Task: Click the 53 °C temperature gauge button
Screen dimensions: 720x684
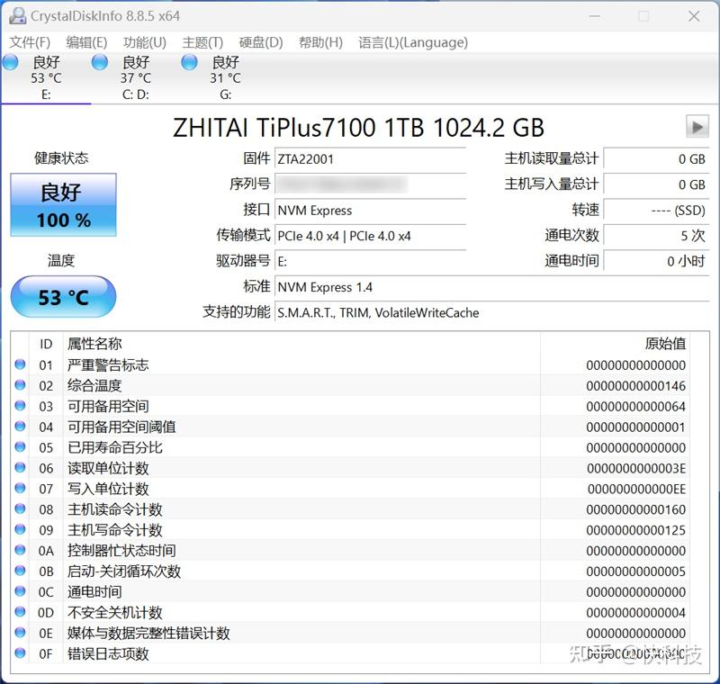Action: (x=63, y=297)
